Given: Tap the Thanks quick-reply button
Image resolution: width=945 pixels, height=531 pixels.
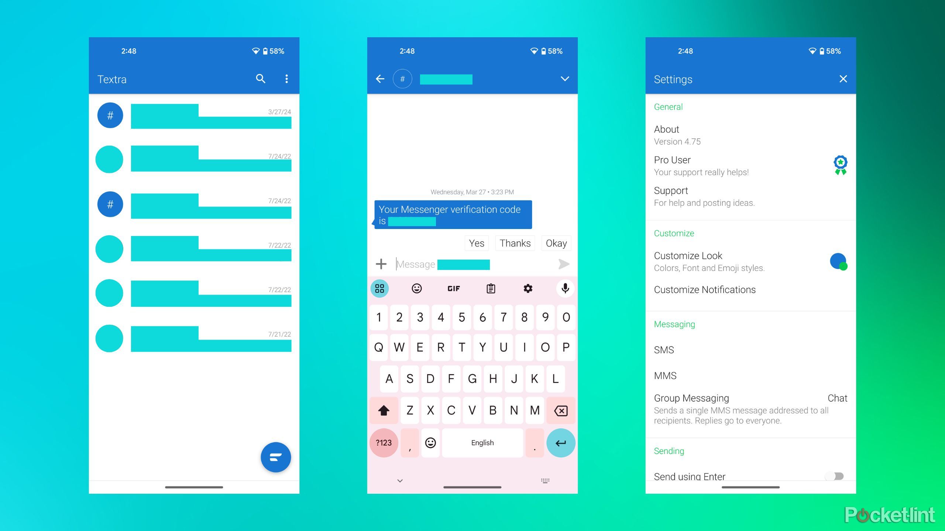Looking at the screenshot, I should [x=515, y=243].
